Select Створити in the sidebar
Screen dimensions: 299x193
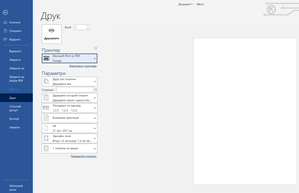coord(15,31)
